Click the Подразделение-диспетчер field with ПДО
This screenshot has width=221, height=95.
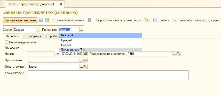click(x=150, y=54)
